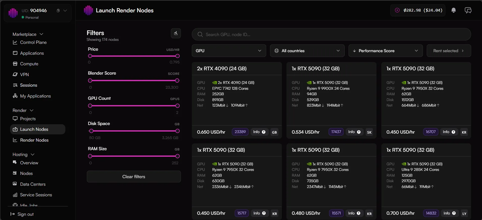Click the Rent selected button
The width and height of the screenshot is (482, 220).
click(x=449, y=51)
